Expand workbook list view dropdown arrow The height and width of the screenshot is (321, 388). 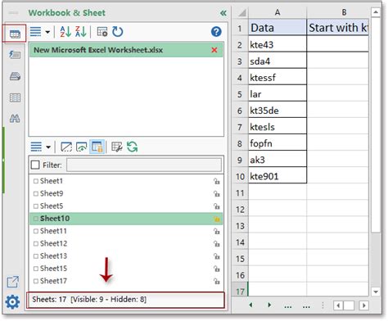47,32
